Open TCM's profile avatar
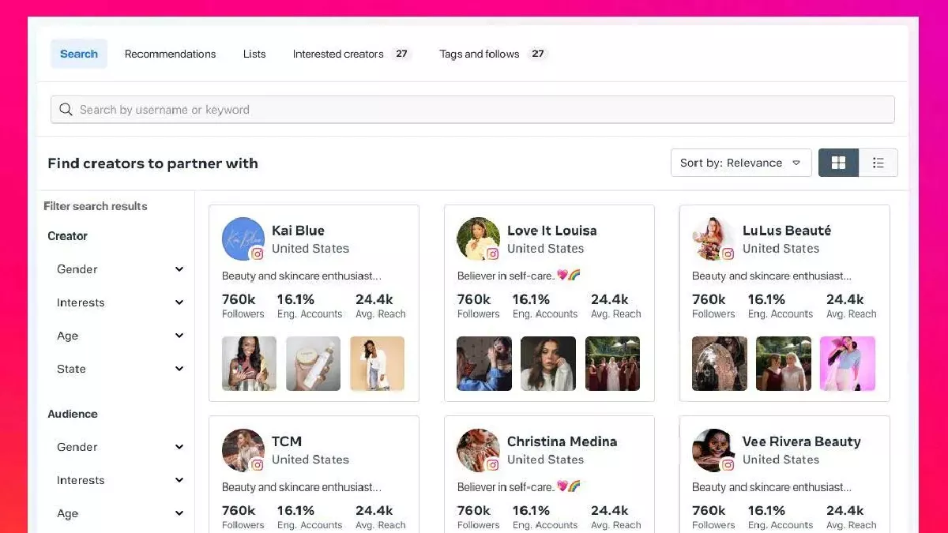 (243, 450)
